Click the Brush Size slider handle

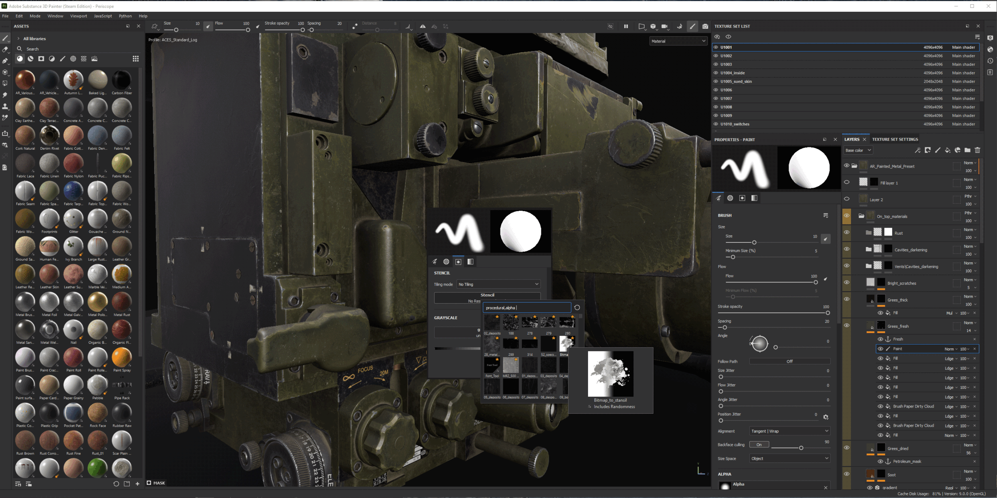(754, 242)
